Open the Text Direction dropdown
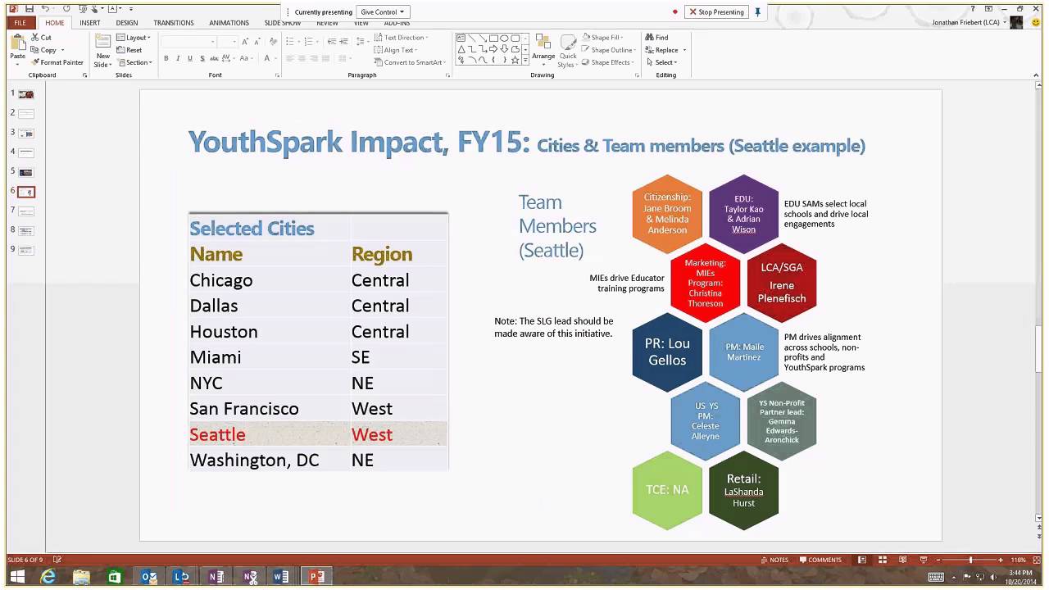 [x=402, y=38]
